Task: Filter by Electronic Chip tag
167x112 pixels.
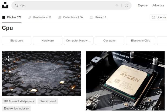Action: [141, 41]
